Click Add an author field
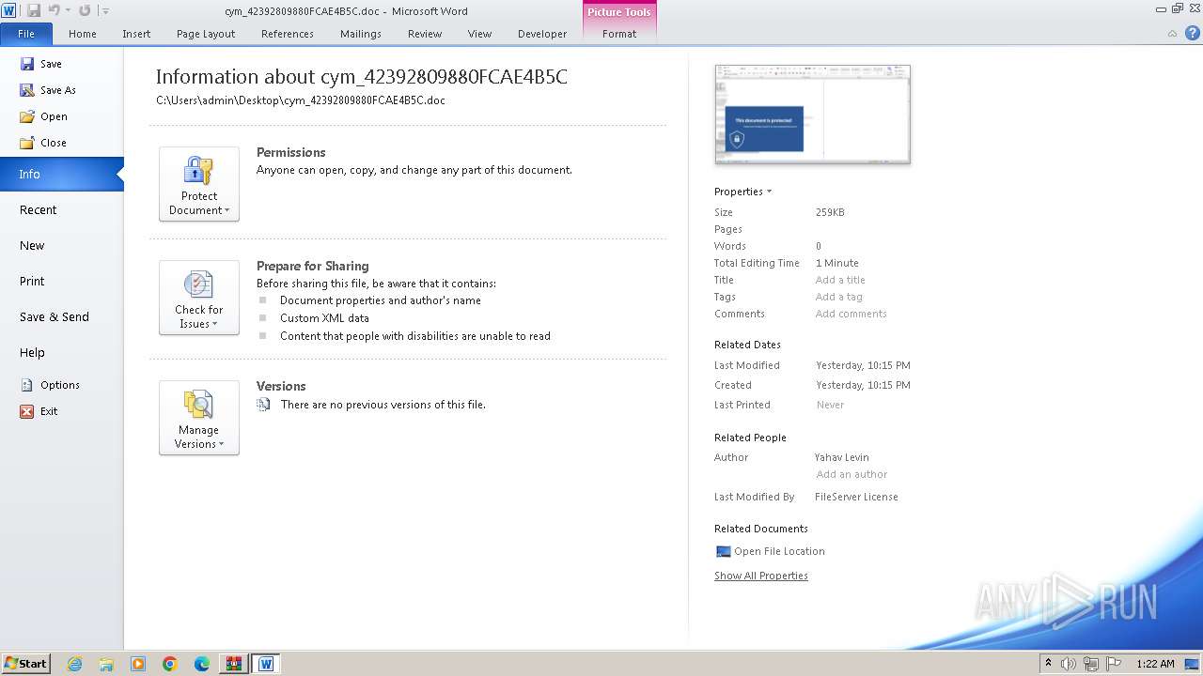 (x=851, y=474)
